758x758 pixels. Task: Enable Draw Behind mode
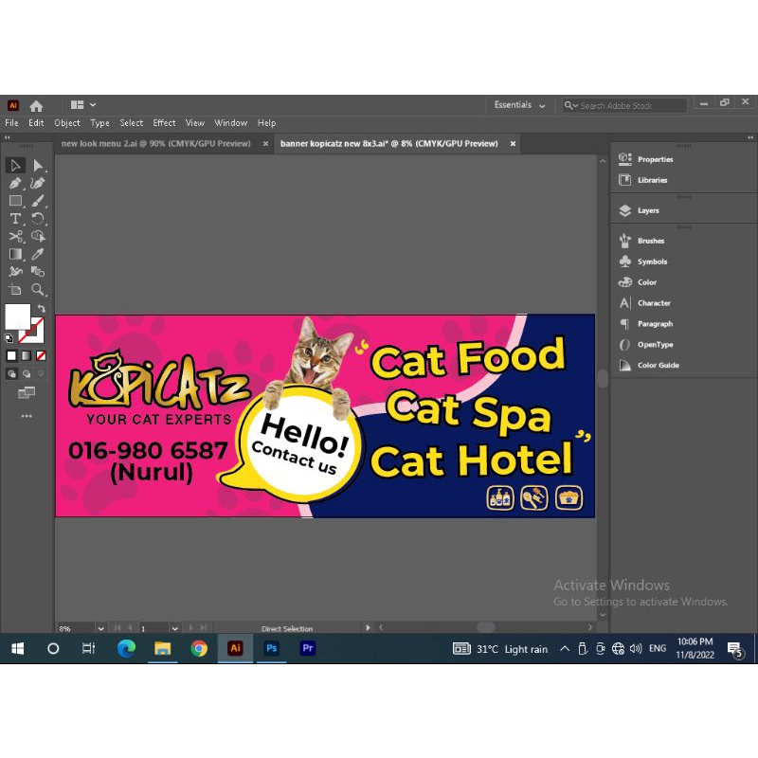pos(27,373)
